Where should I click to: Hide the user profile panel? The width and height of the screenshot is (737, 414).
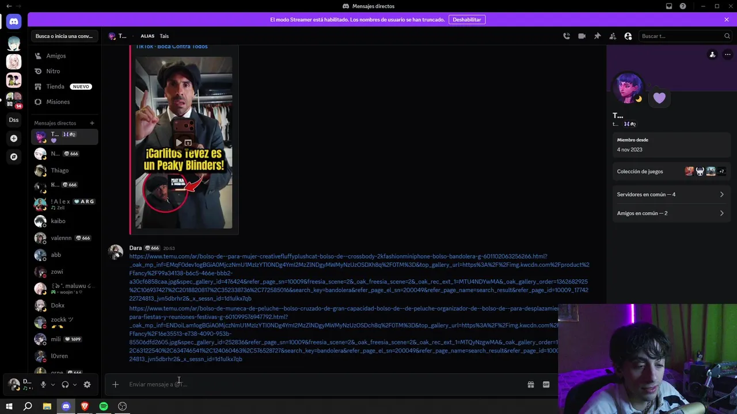pyautogui.click(x=628, y=36)
